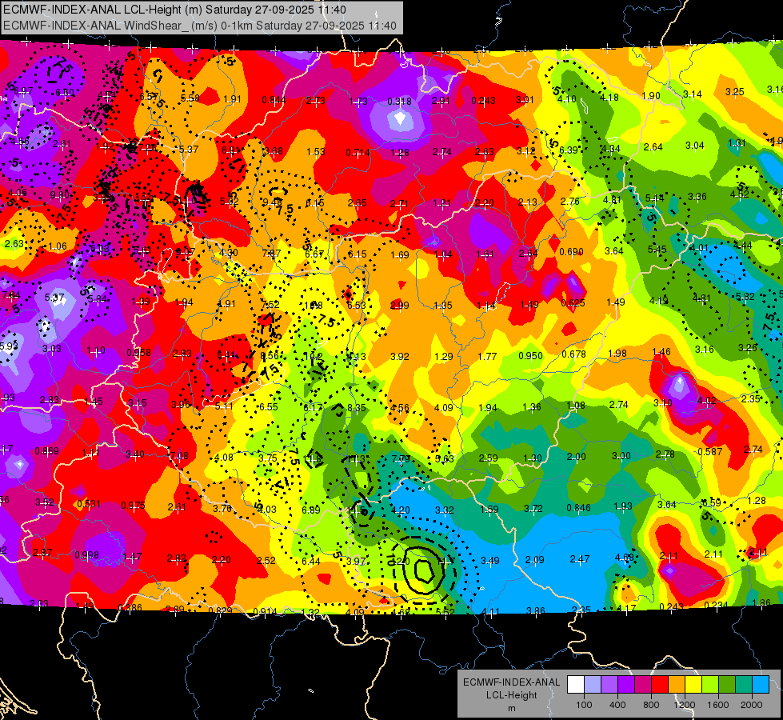783x720 pixels.
Task: Click the legend label 100
Action: coord(584,705)
